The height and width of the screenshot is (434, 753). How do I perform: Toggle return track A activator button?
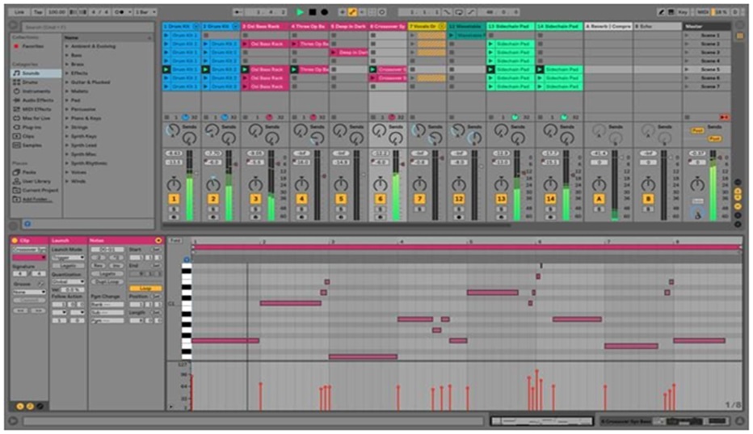[599, 199]
